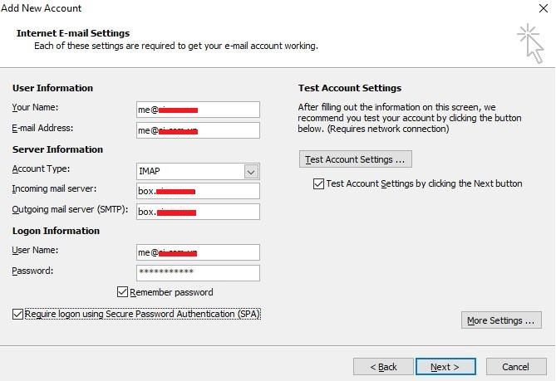Focus the Your Name text field

tap(198, 110)
